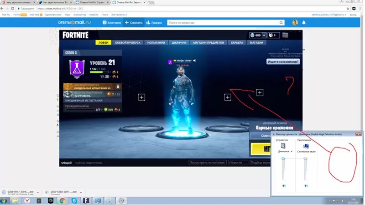Image resolution: width=365 pixels, height=205 pixels.
Task: Go to МАГАЗИН ПРЕДМЕТОВ tab
Action: pyautogui.click(x=209, y=42)
